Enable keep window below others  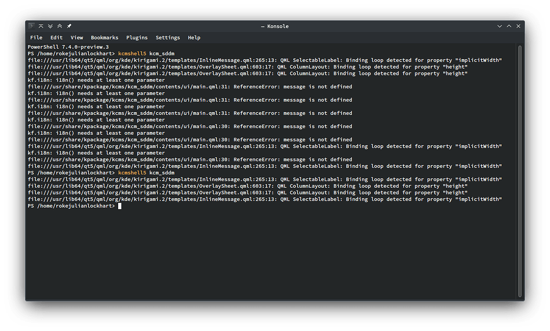pyautogui.click(x=50, y=26)
